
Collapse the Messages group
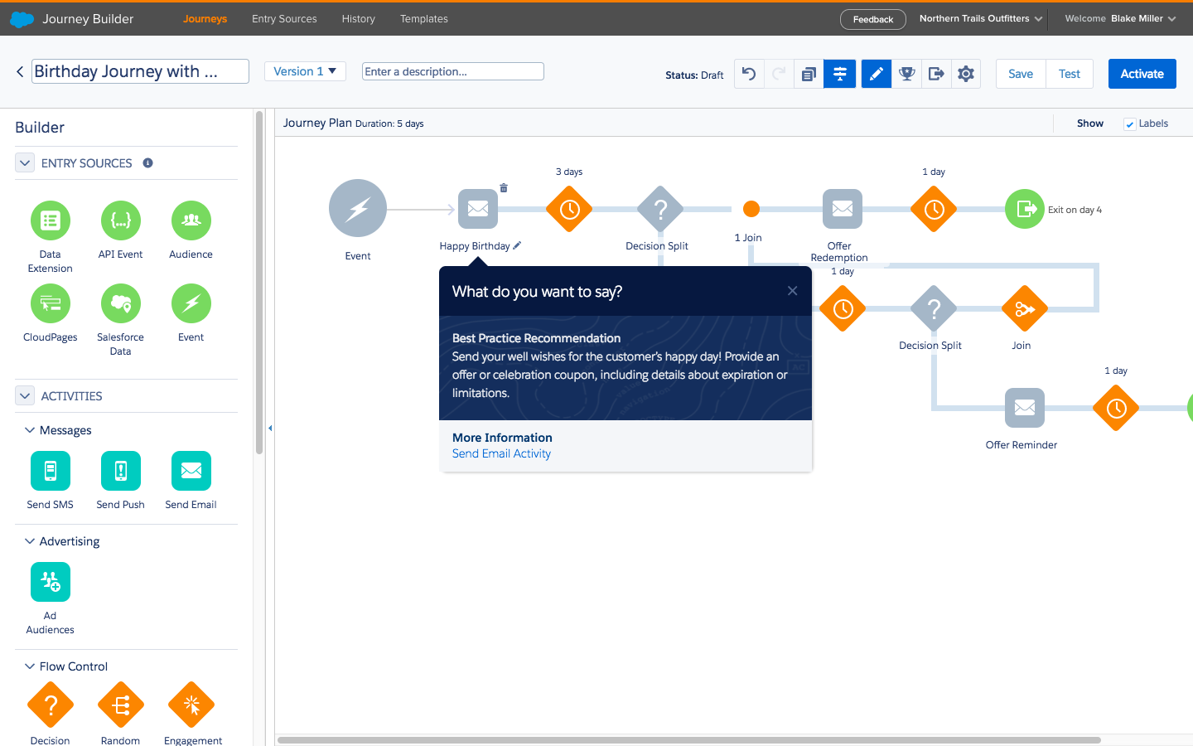click(30, 430)
